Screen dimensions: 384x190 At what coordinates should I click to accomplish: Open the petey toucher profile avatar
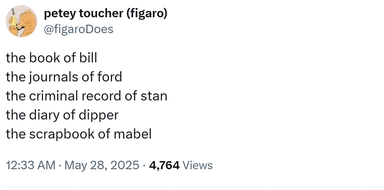click(22, 22)
